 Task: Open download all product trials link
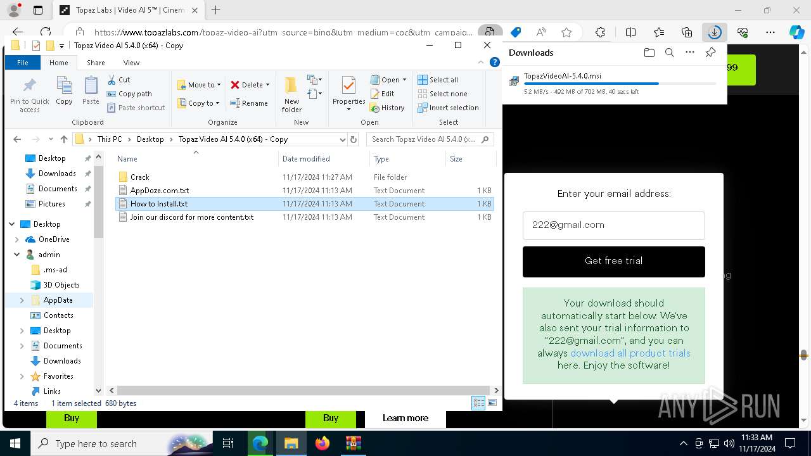click(630, 353)
